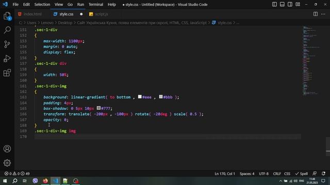Viewport: 330px width, 185px height.
Task: Open color picker for #eee swatch
Action: pos(140,97)
